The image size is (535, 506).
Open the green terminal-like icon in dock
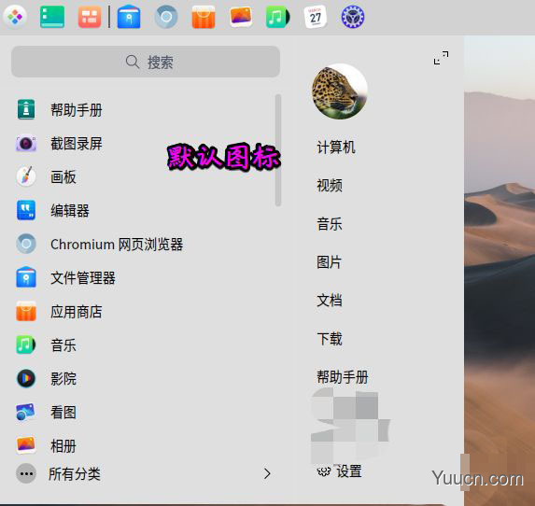(x=52, y=17)
